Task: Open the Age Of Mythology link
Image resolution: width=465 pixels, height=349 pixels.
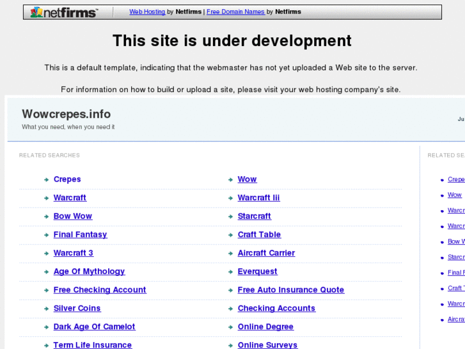Action: (x=89, y=272)
